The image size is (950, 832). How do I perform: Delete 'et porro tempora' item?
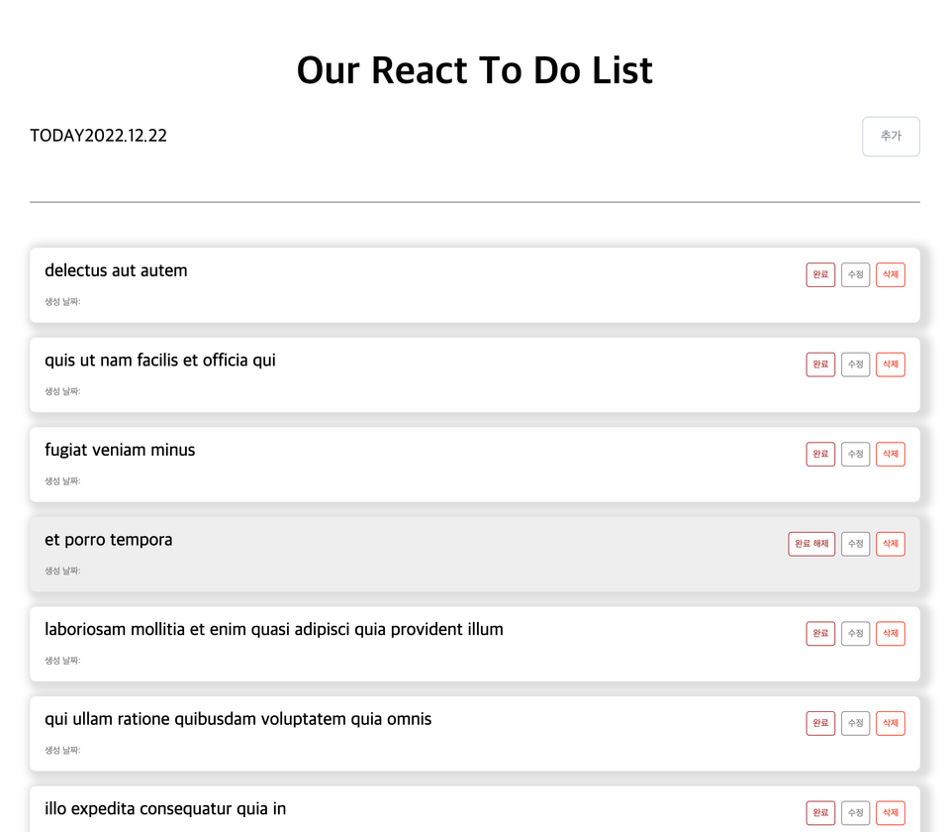pyautogui.click(x=891, y=544)
